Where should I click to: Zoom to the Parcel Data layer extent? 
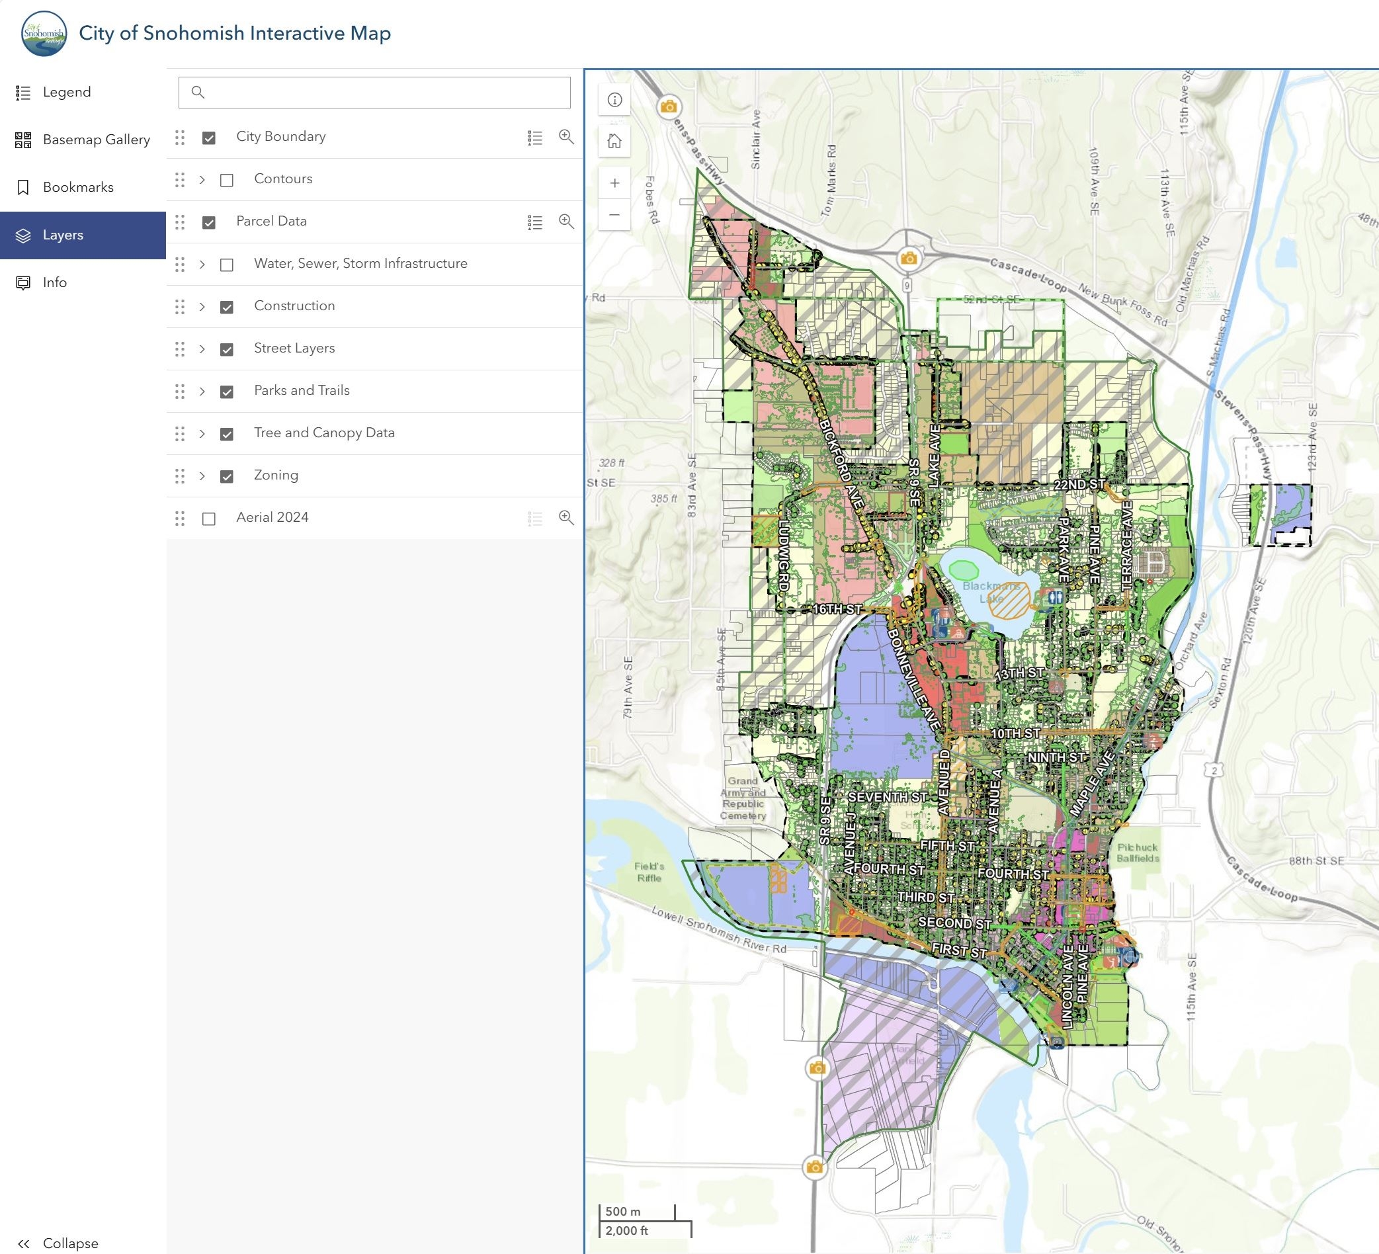pos(566,222)
